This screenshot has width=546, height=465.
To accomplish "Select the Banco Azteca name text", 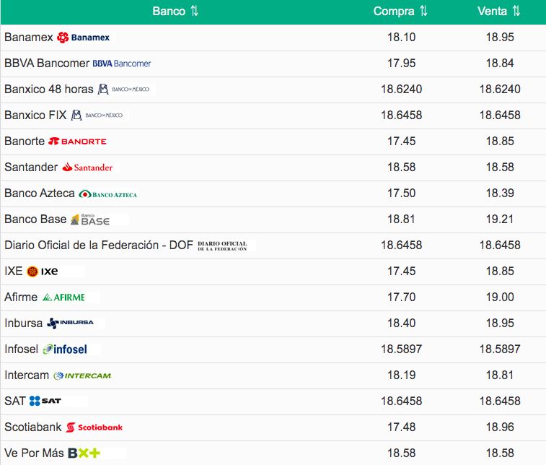I will (40, 193).
